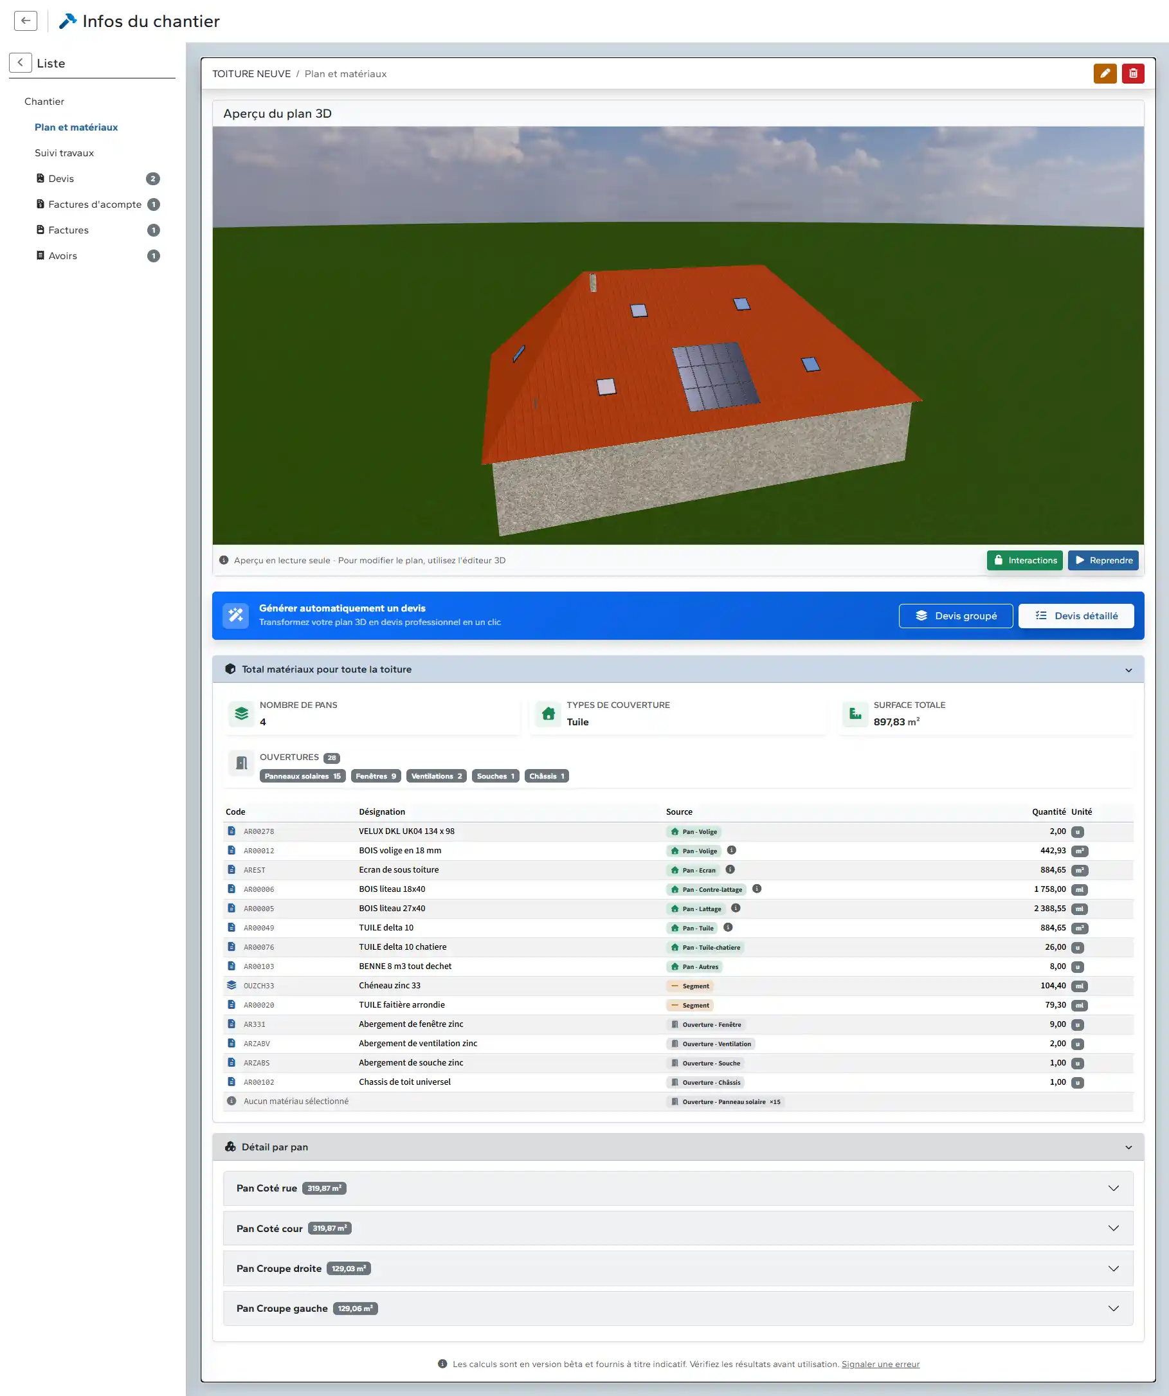Viewport: 1169px width, 1396px height.
Task: Click the Signaler une erreur link
Action: point(880,1364)
